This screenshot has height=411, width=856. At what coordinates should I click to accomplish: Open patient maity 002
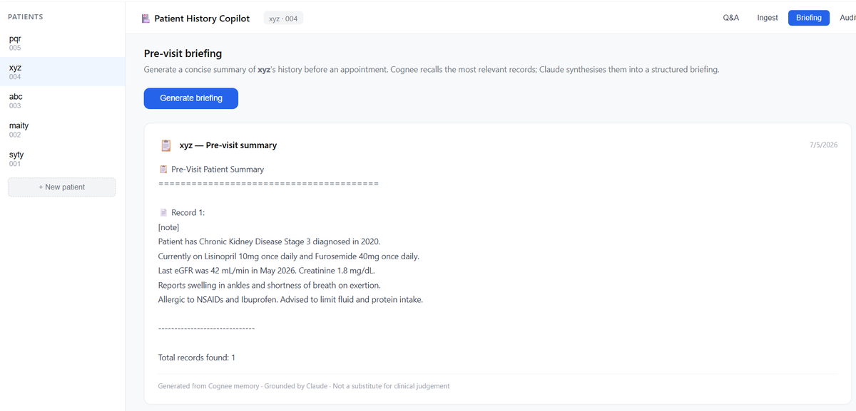coord(63,130)
